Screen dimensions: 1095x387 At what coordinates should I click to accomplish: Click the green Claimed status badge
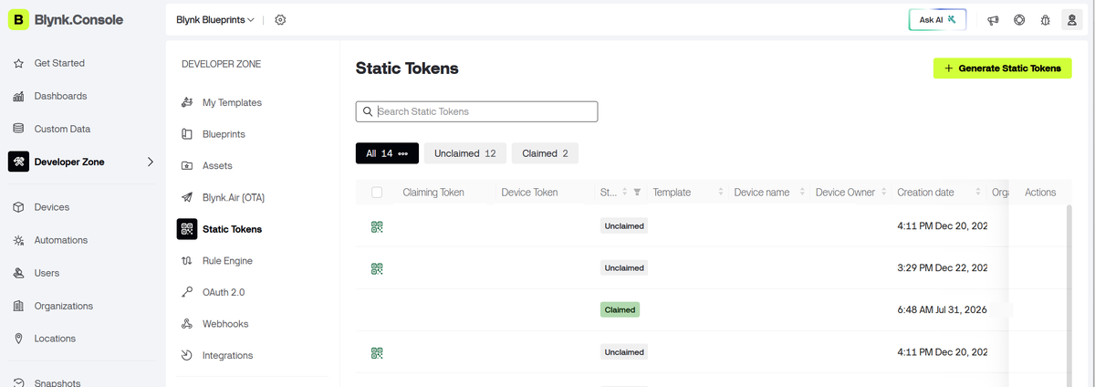click(x=620, y=310)
